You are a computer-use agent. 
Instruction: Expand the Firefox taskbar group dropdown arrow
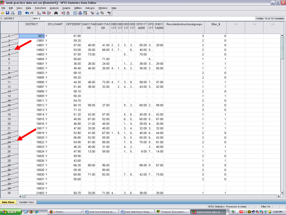pos(81,212)
